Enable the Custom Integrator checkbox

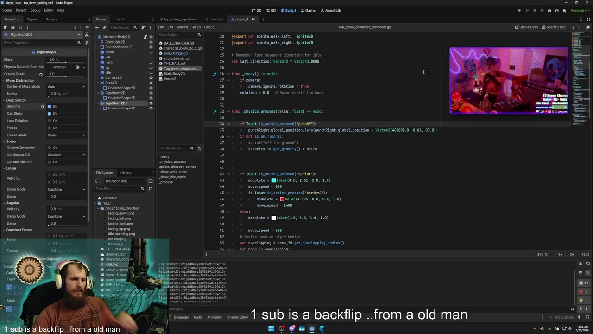pyautogui.click(x=50, y=148)
